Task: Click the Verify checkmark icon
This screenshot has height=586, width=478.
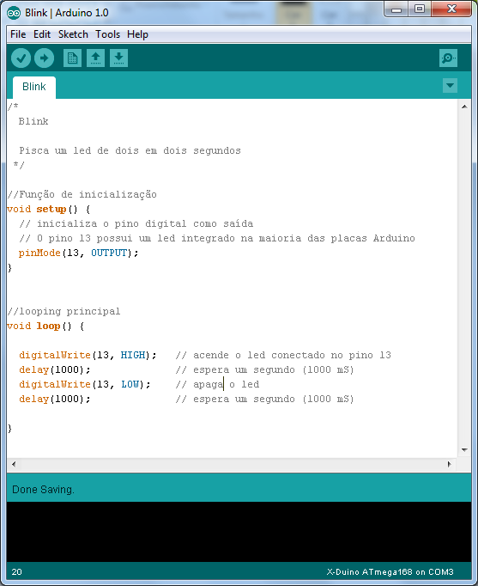Action: click(21, 58)
